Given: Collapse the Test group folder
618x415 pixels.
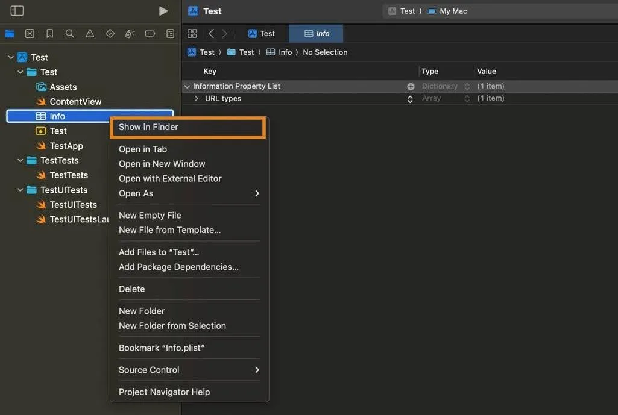Looking at the screenshot, I should click(20, 72).
